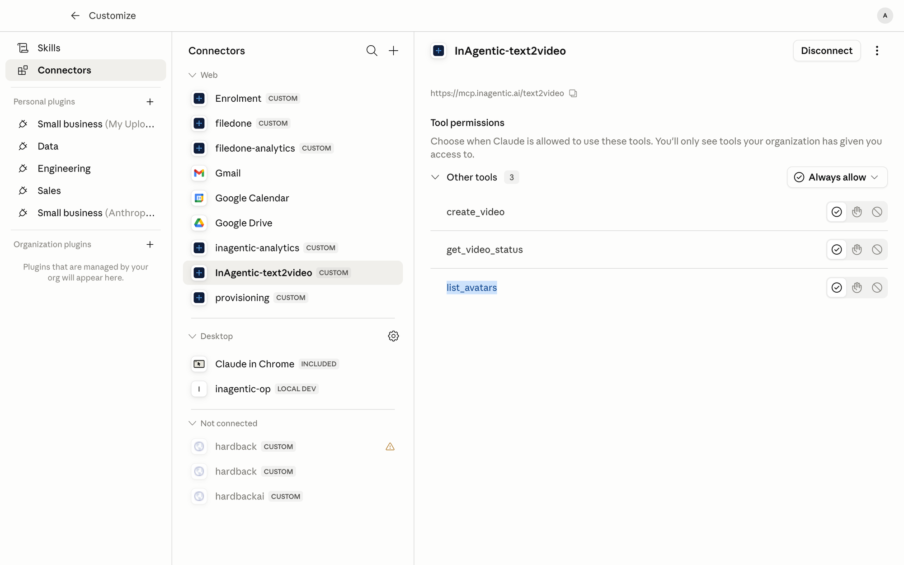Click the Tool permissions heading
The width and height of the screenshot is (904, 565).
(467, 123)
